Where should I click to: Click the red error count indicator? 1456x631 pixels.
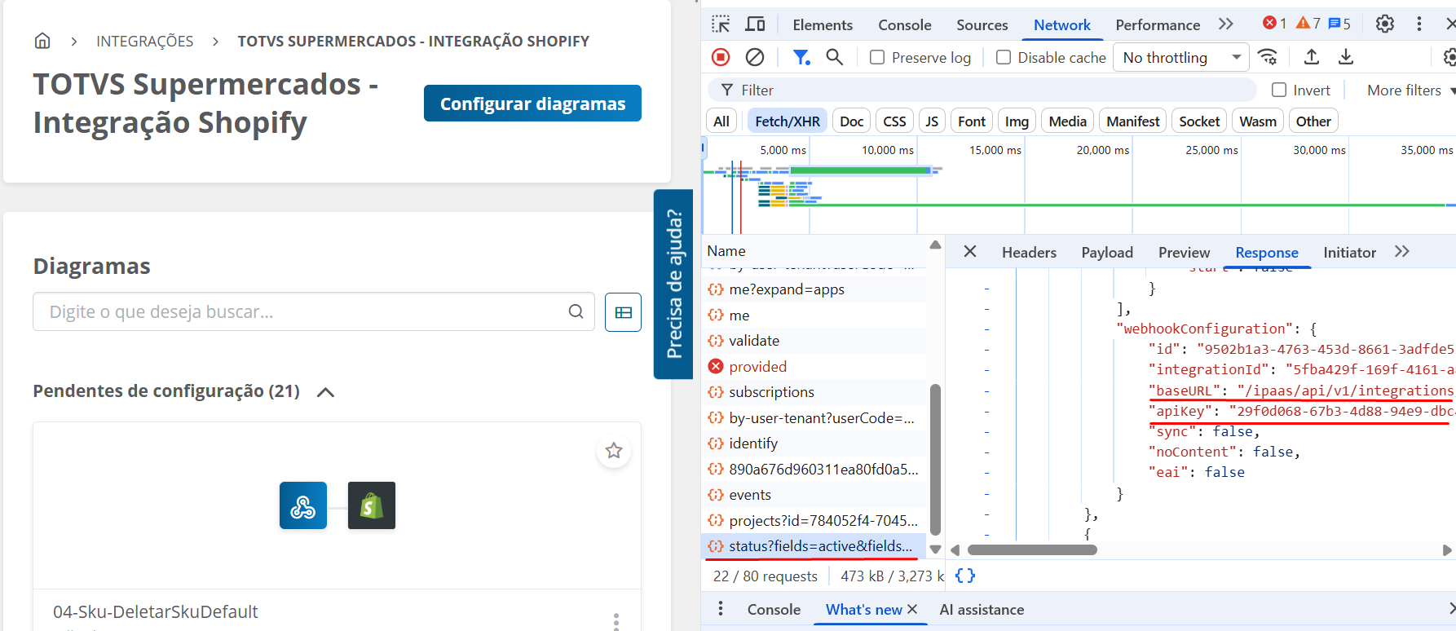click(1275, 24)
